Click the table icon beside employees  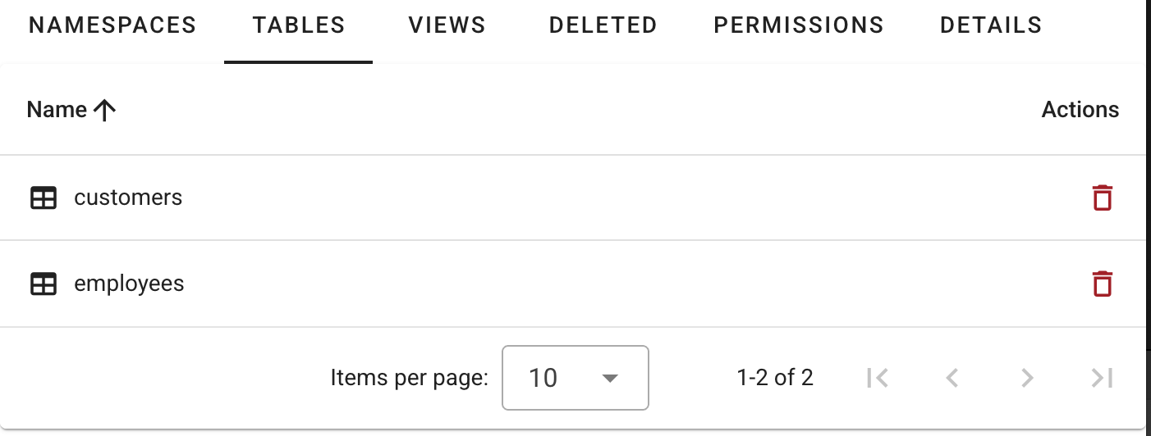click(x=43, y=284)
